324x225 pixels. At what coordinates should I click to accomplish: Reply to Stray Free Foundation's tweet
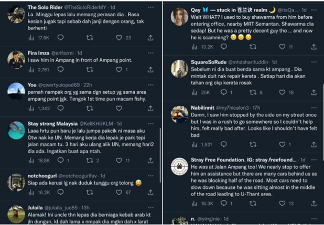click(x=223, y=203)
